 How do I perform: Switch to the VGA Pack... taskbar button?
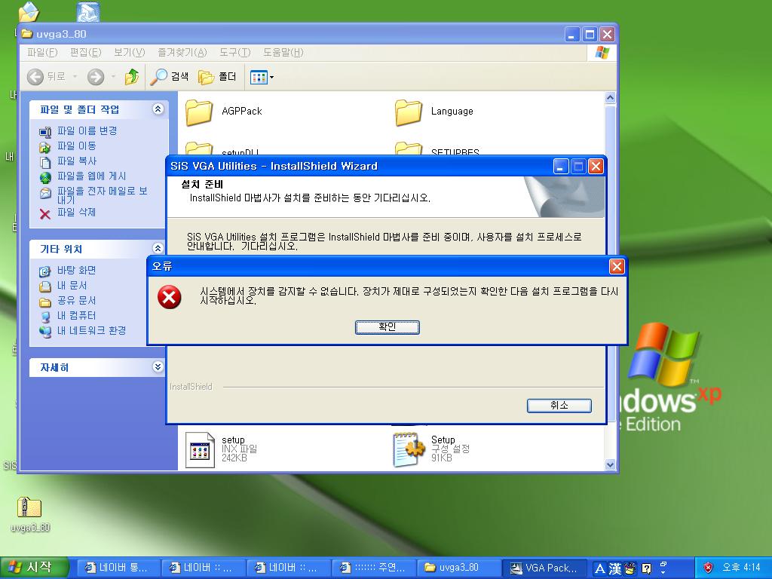click(544, 568)
